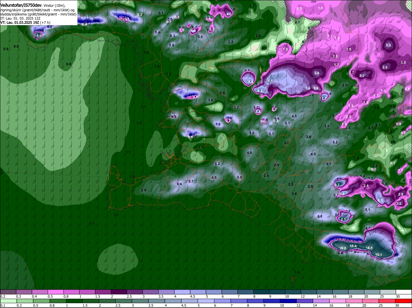Click the 16.6 precipitation value on the map
The width and height of the screenshot is (412, 308).
coord(369,248)
